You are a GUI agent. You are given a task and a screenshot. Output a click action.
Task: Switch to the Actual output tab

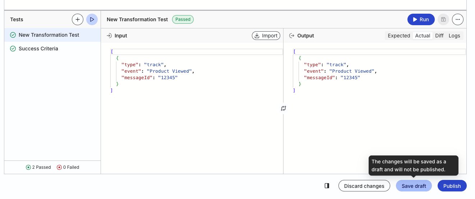point(423,36)
